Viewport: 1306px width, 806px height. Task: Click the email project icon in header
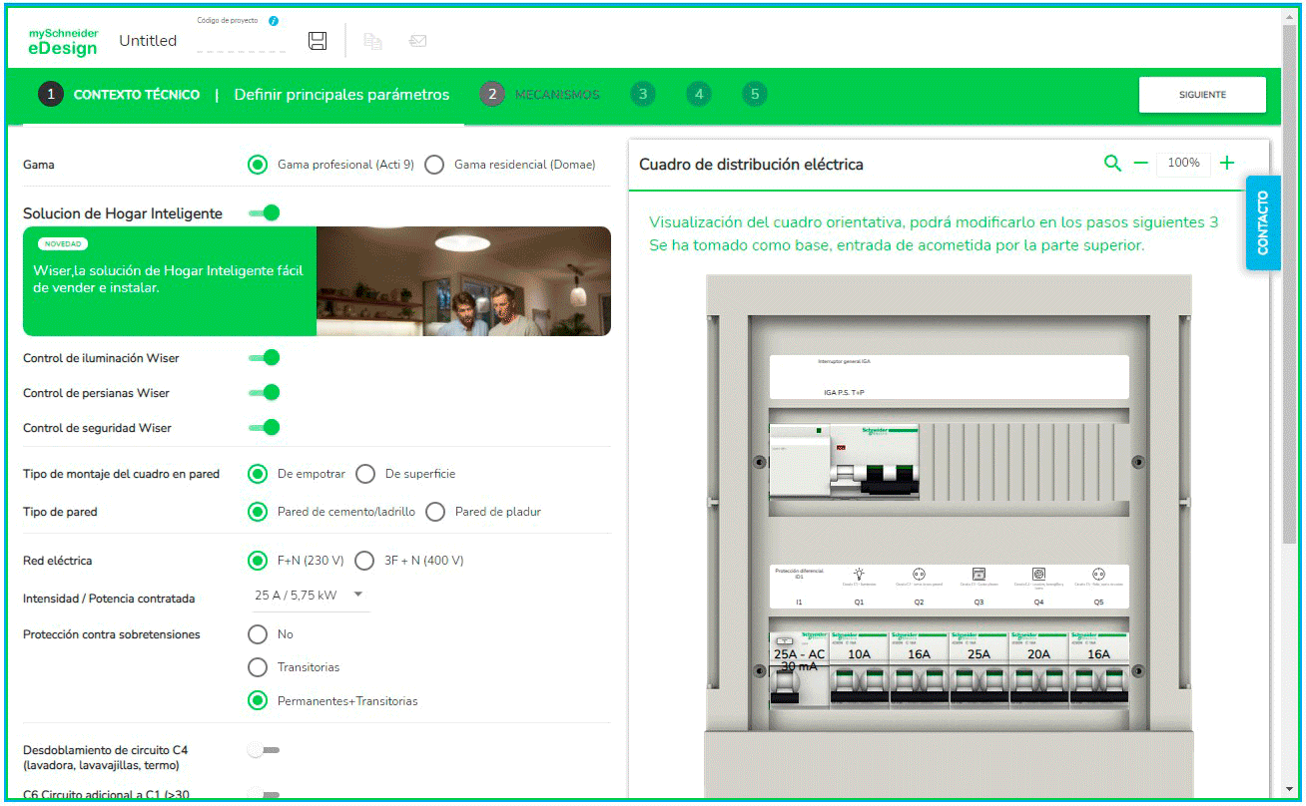(418, 41)
